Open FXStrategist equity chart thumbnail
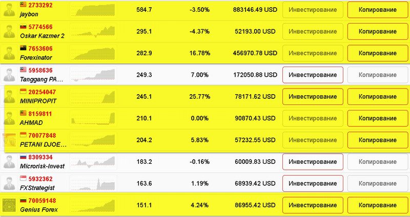 click(93, 184)
